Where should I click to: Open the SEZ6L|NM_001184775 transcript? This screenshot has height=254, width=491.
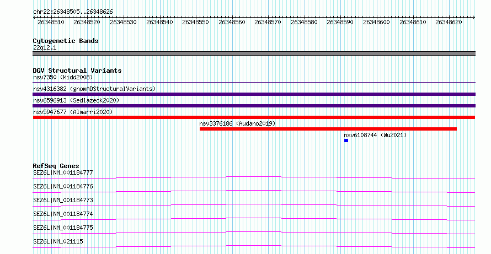(x=63, y=228)
